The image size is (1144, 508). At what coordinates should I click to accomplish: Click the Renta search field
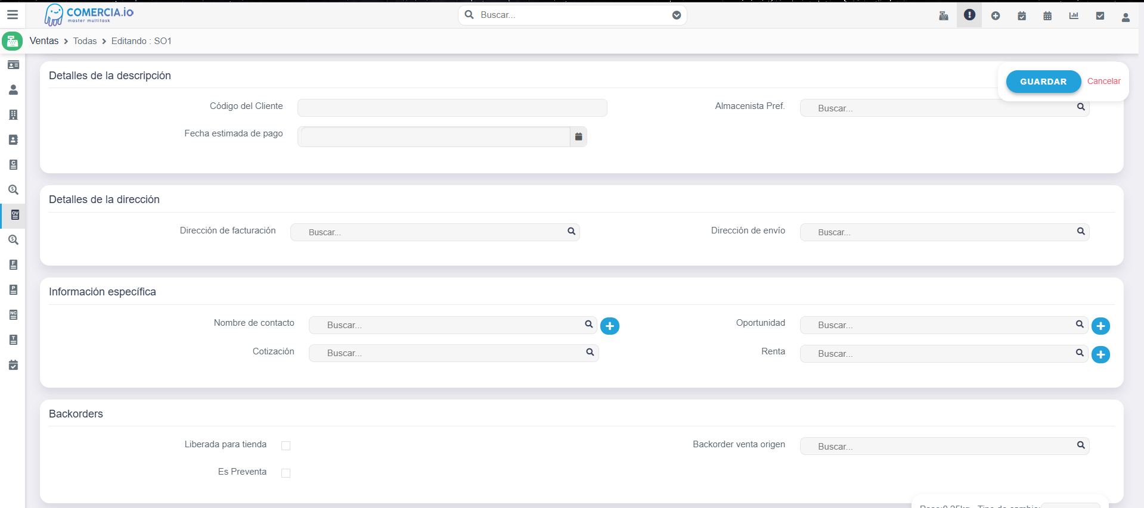pos(944,354)
